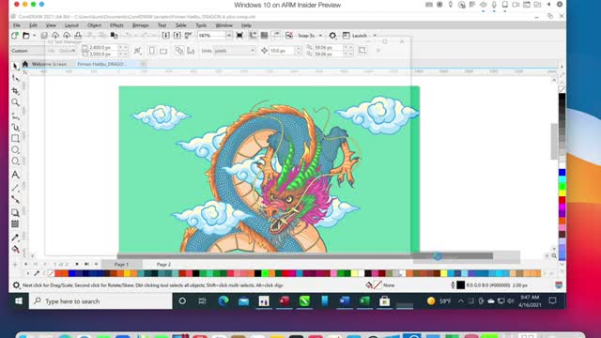Click the vertical canvas scrollbar

tap(554, 141)
